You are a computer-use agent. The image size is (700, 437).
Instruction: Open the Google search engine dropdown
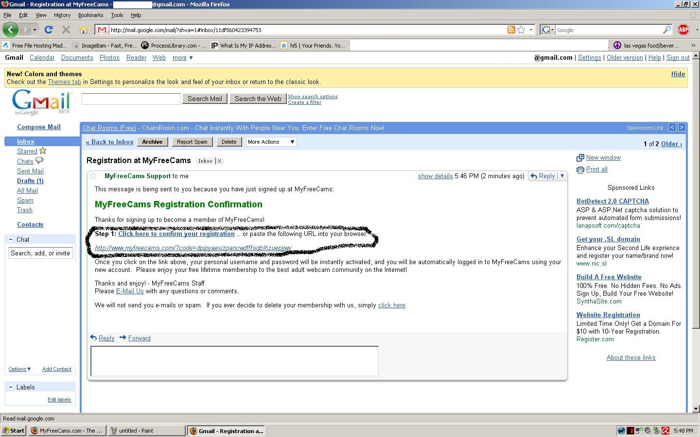click(547, 30)
